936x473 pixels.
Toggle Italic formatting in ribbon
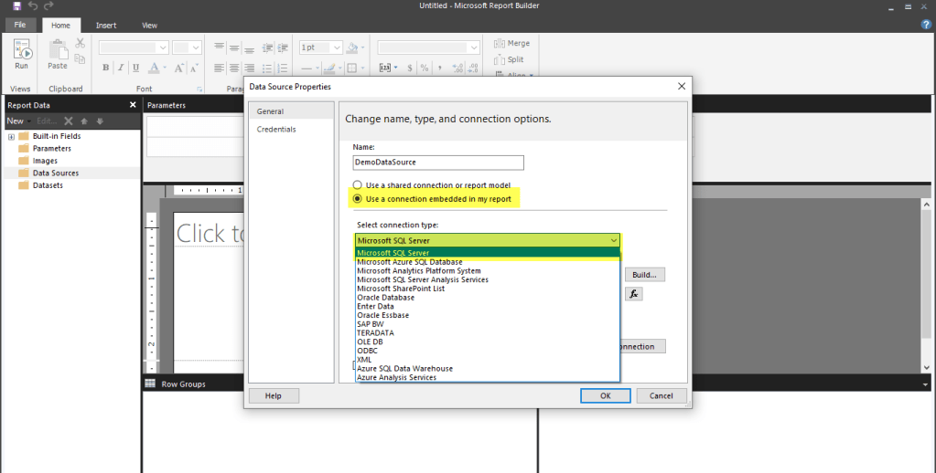point(121,68)
